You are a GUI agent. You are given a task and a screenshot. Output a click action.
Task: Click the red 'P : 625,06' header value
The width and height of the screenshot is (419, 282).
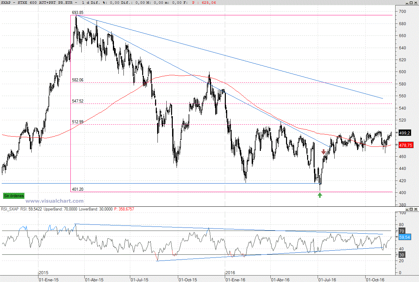[204, 2]
